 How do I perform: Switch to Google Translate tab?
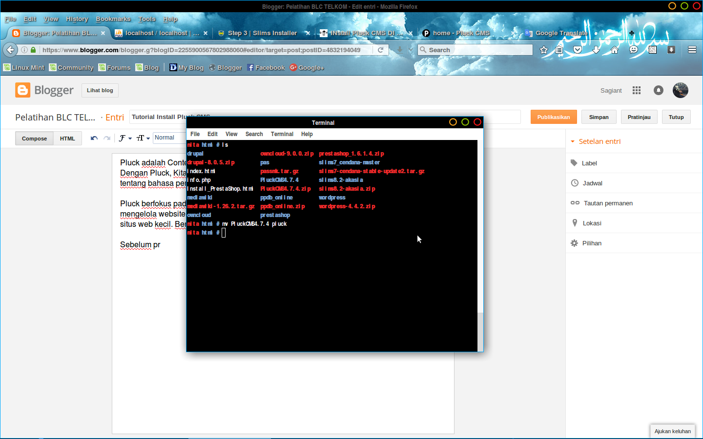pyautogui.click(x=561, y=33)
